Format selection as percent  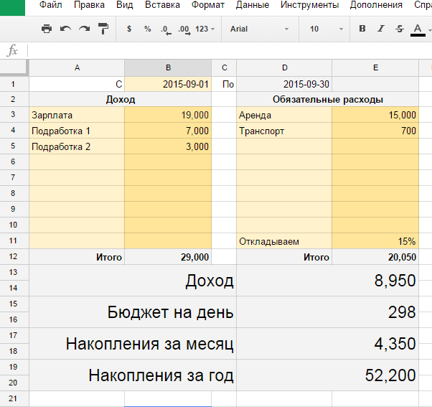[148, 29]
